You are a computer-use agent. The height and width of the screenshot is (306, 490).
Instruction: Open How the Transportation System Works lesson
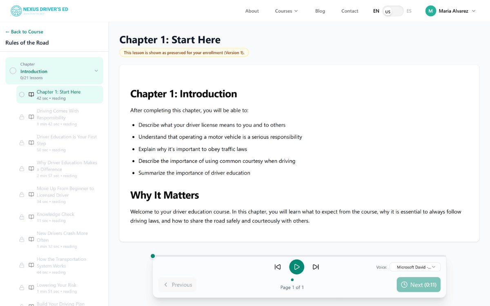60,266
